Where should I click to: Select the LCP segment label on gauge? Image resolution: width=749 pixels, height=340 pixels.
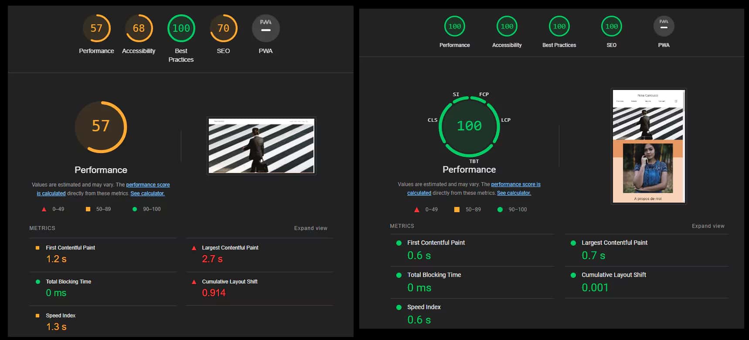coord(506,120)
